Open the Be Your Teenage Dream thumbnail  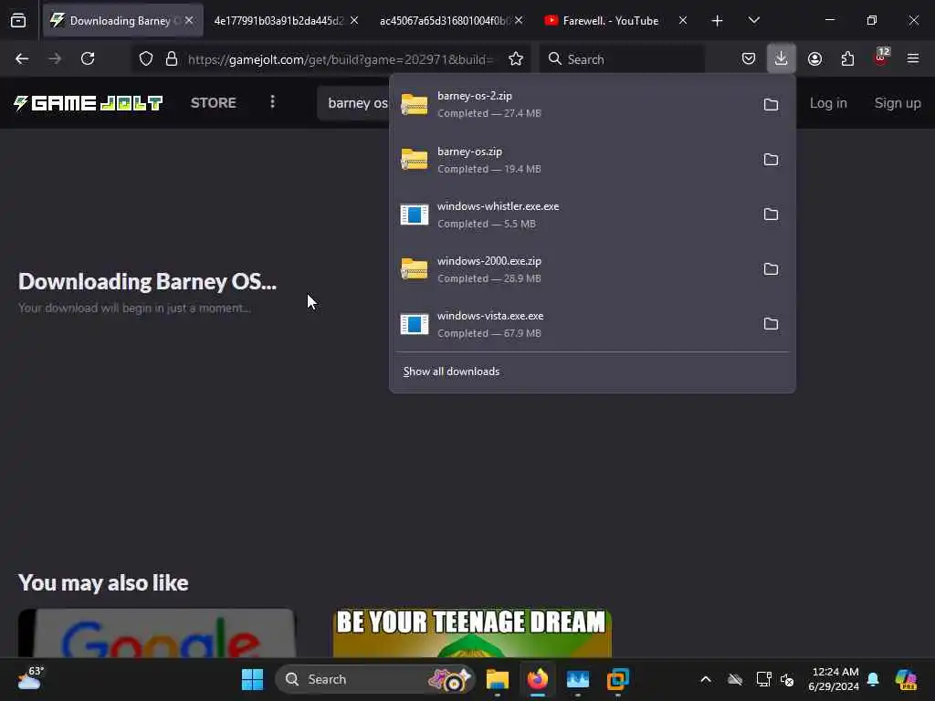pos(472,633)
